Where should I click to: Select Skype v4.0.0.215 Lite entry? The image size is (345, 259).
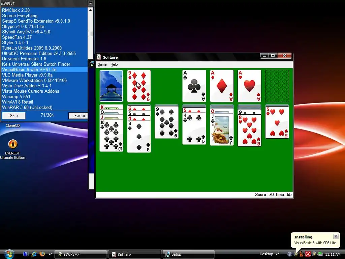coord(44,26)
